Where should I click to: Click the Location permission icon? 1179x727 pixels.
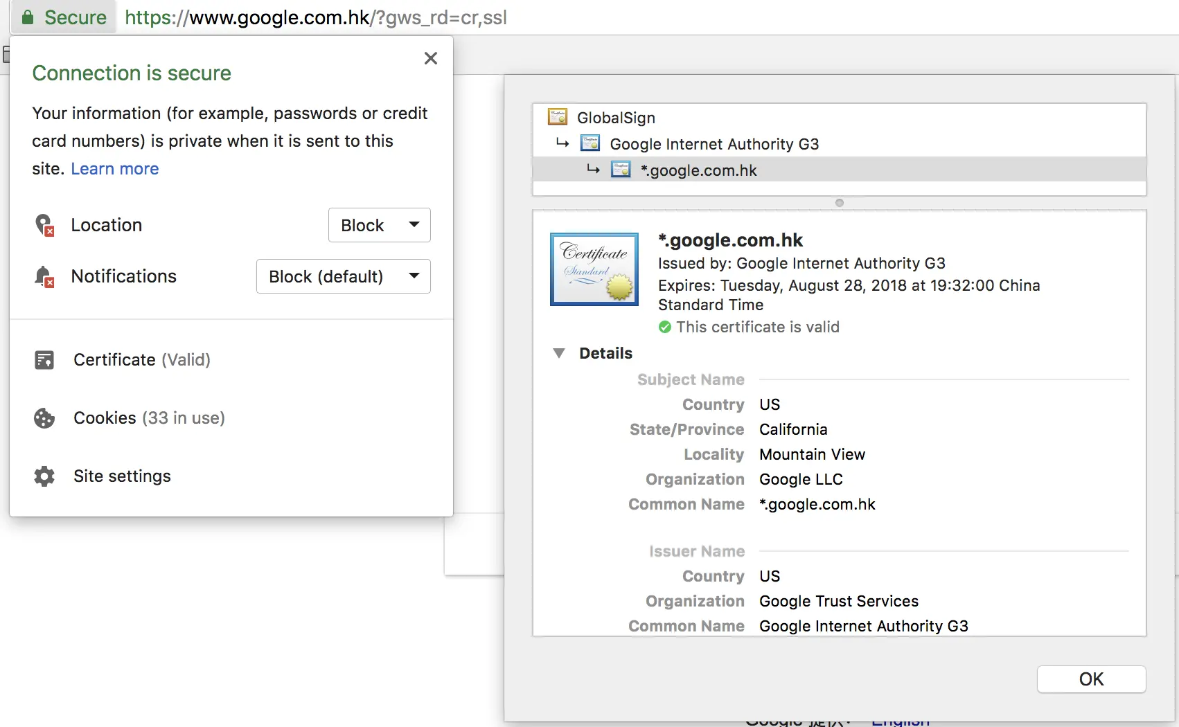[44, 225]
